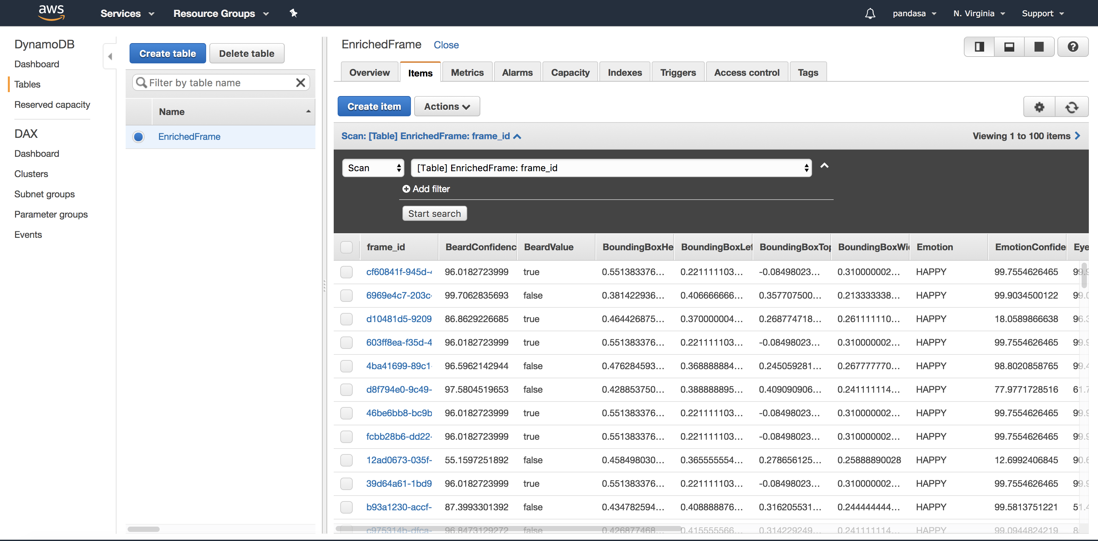Switch to split side panel layout

tap(979, 47)
